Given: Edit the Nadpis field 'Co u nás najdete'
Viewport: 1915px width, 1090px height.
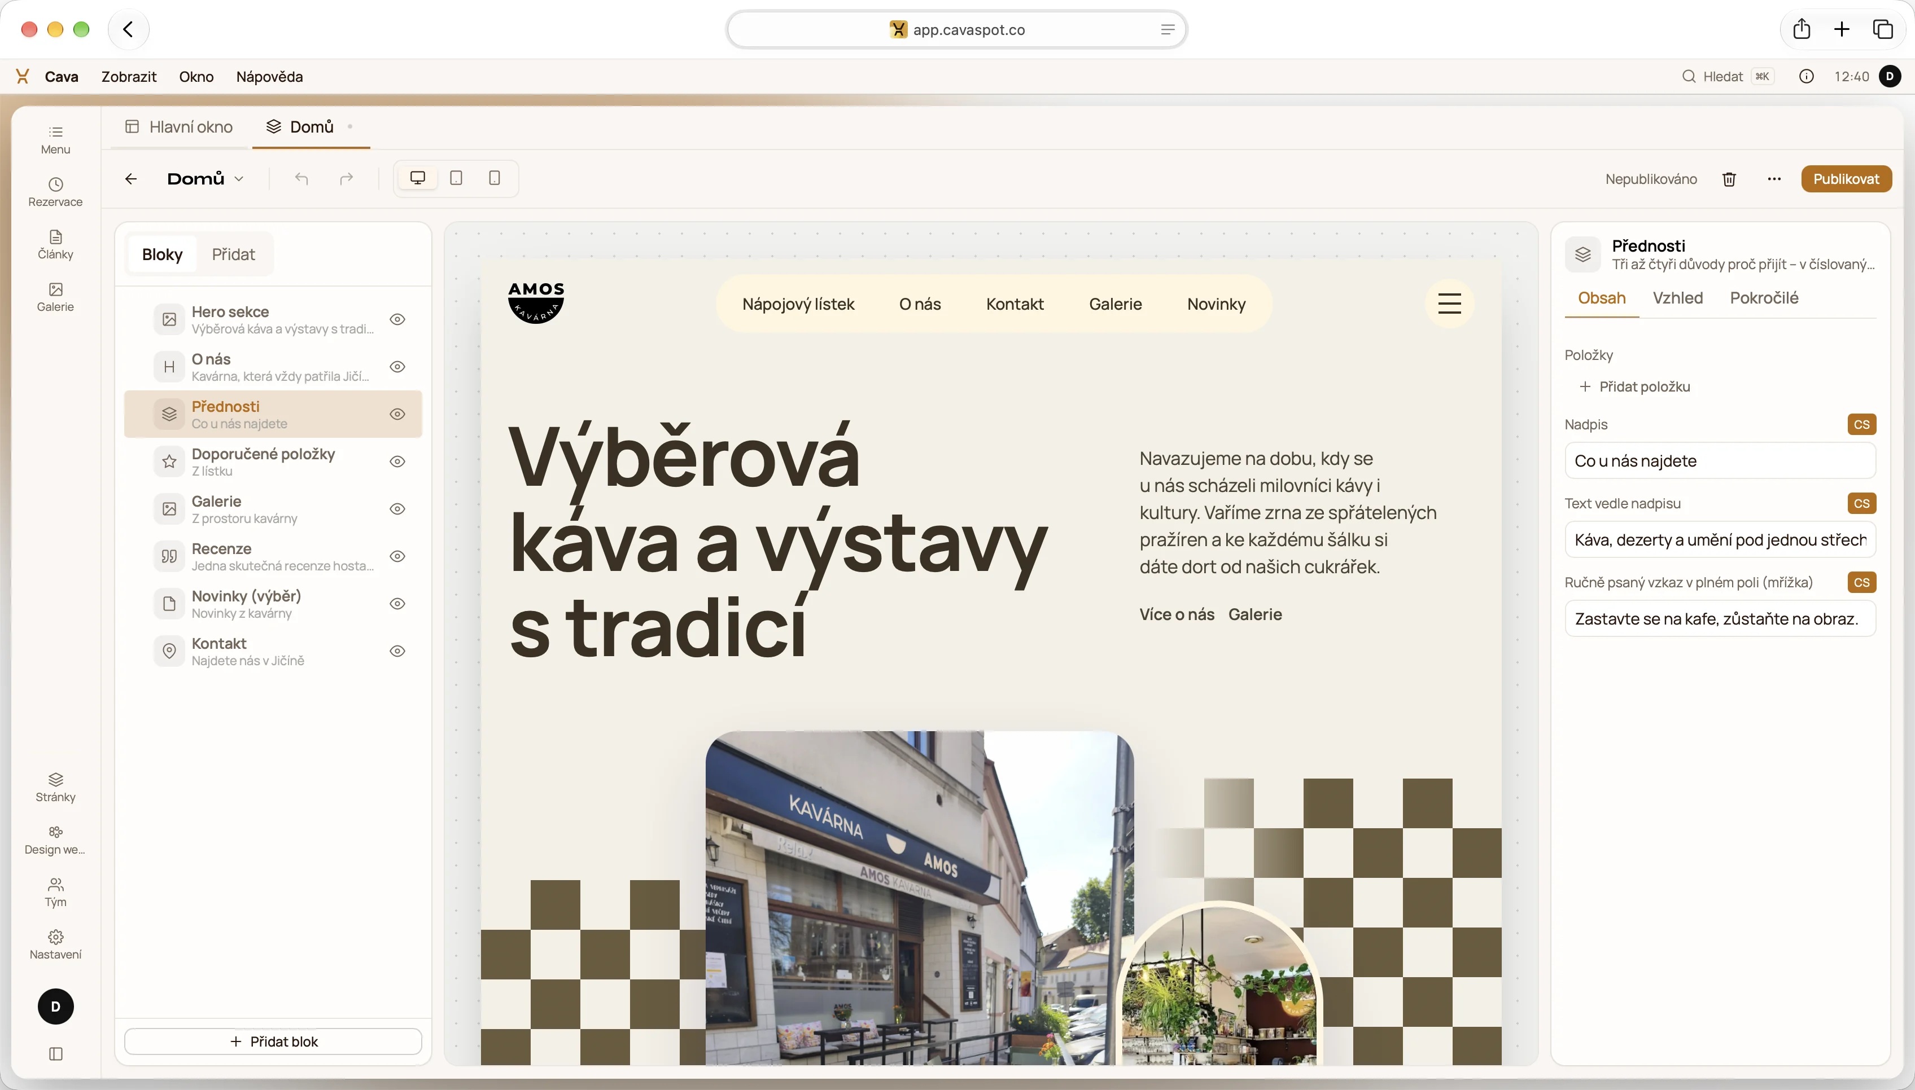Looking at the screenshot, I should pos(1720,460).
